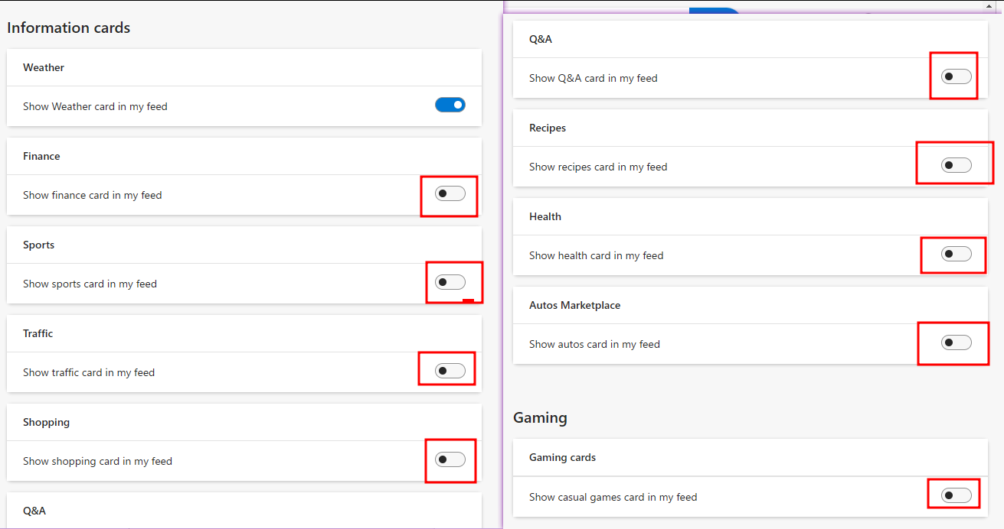Turn off the Weather card toggle
The width and height of the screenshot is (1004, 529).
[450, 105]
